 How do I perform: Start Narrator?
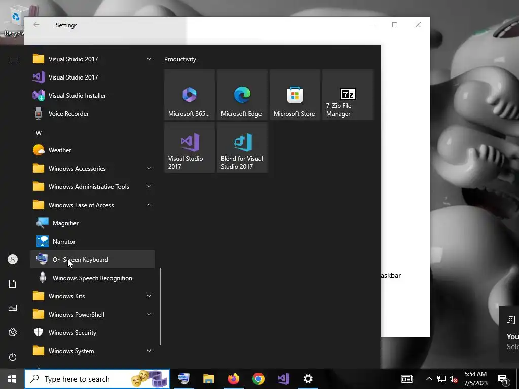[93, 242]
